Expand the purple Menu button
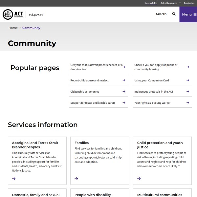 coord(188,14)
